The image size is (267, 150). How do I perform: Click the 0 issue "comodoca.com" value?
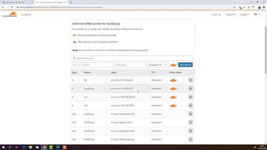123,114
